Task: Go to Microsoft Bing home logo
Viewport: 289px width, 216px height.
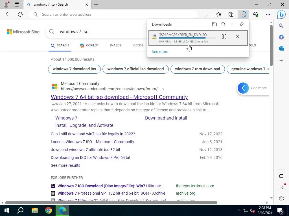Action: (23, 32)
